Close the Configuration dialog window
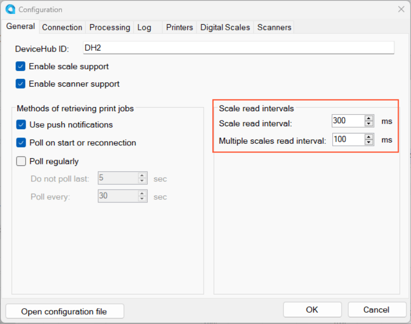This screenshot has height=324, width=411. click(401, 9)
